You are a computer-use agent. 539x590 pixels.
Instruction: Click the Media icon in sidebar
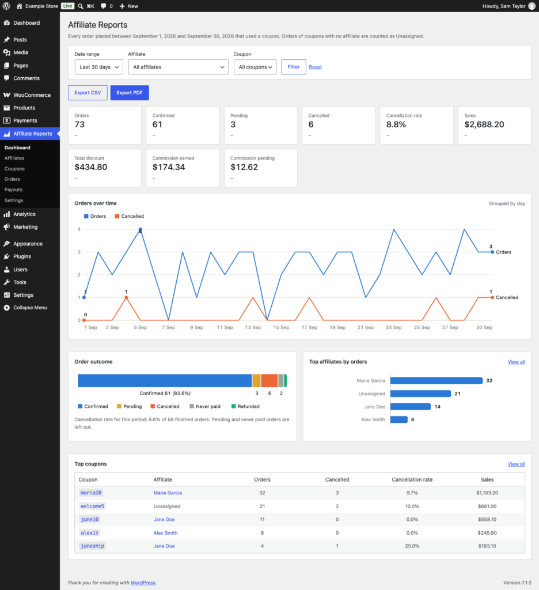7,52
